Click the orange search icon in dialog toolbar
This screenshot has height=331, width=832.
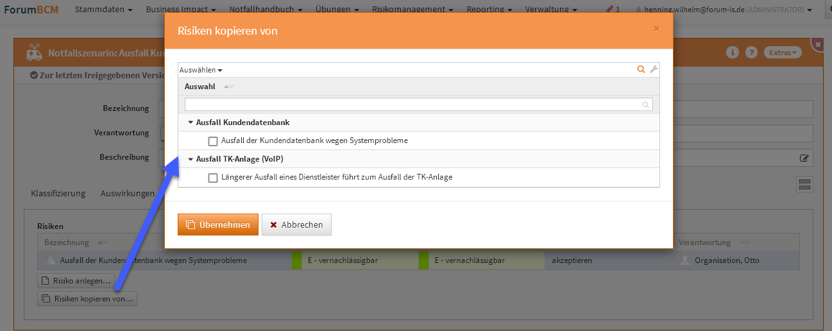(641, 69)
